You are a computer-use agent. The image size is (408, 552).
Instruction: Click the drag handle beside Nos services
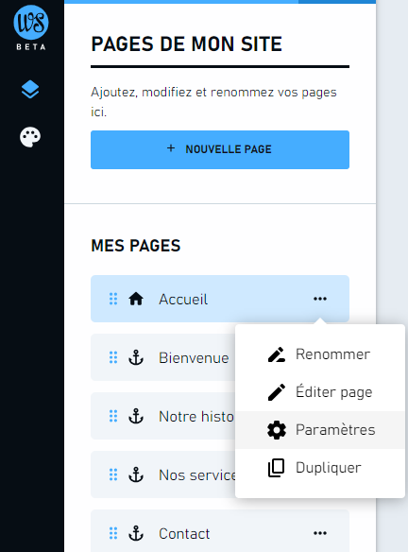point(113,474)
